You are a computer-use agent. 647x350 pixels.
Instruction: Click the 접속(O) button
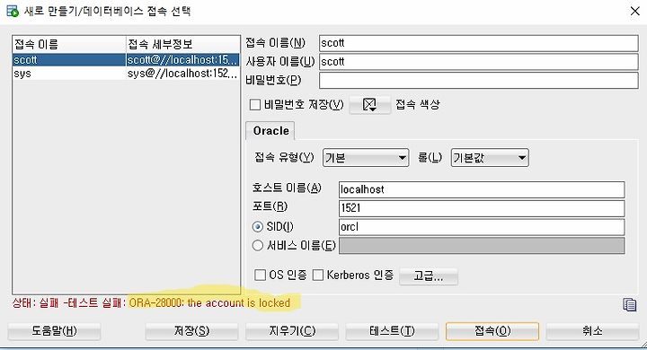492,331
